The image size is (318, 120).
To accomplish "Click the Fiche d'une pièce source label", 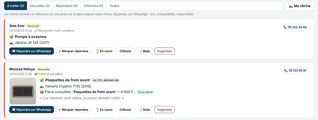I will click(51, 74).
